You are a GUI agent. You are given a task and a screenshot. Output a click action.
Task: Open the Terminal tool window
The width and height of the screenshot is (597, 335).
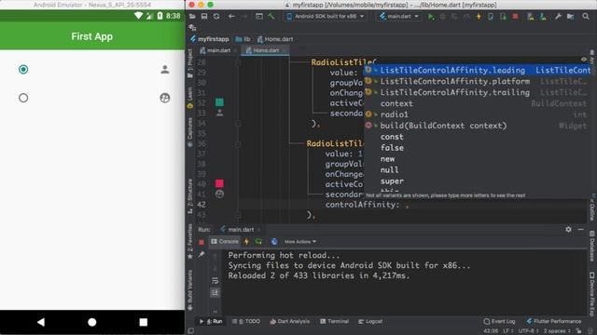335,321
